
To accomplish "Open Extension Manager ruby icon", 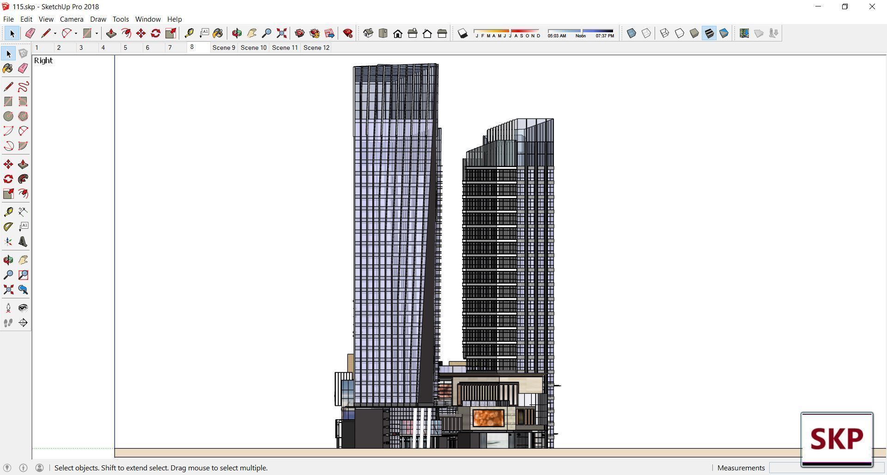I will 348,33.
